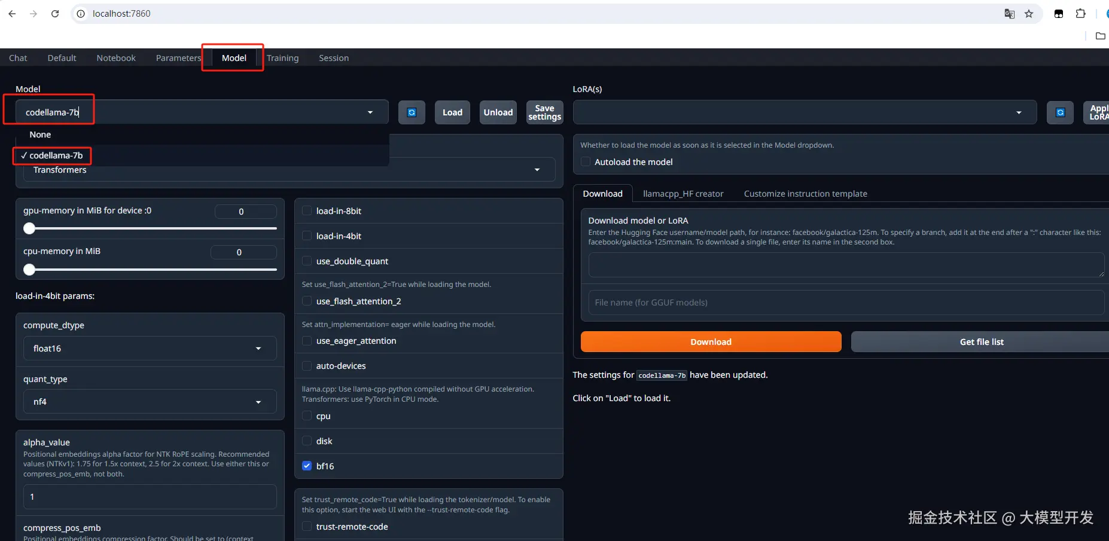Go forward in browser history
Viewport: 1109px width, 541px height.
pyautogui.click(x=33, y=14)
